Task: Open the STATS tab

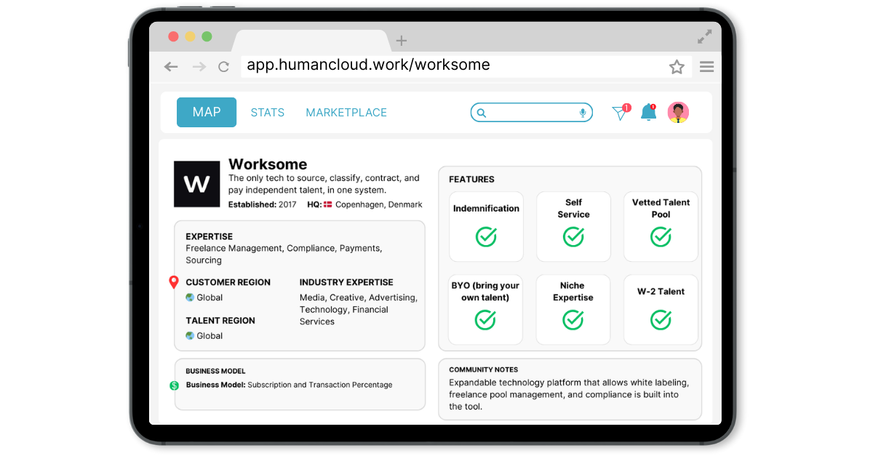Action: point(268,113)
